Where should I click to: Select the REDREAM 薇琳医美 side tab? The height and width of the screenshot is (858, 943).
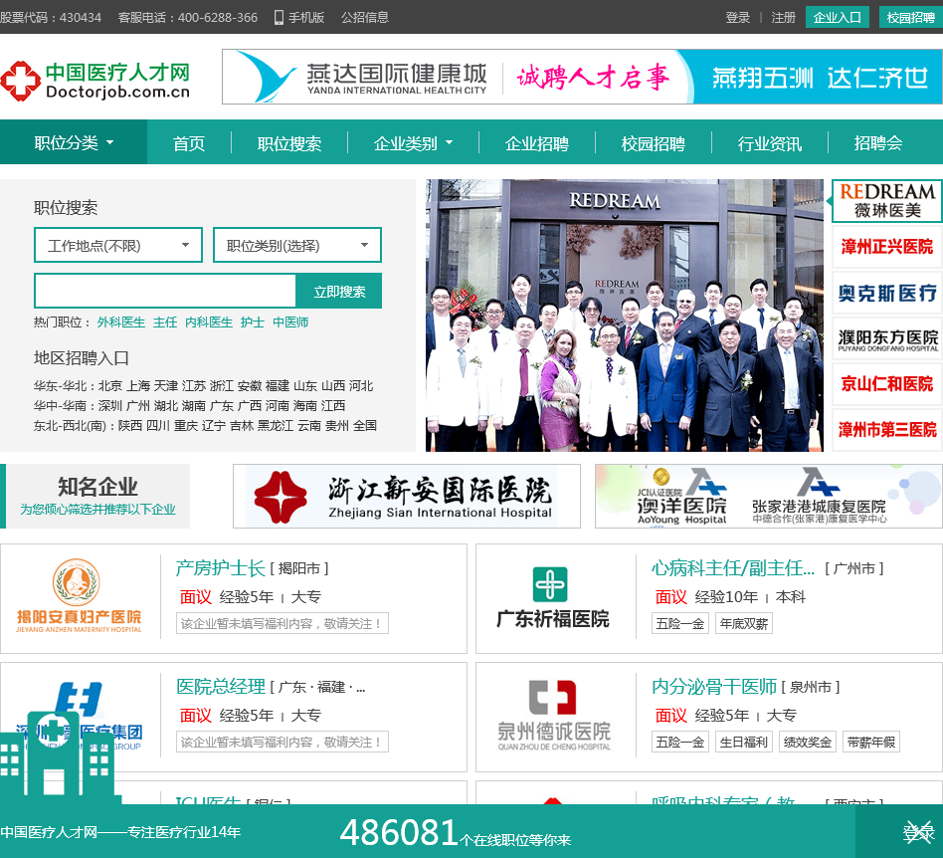[887, 201]
